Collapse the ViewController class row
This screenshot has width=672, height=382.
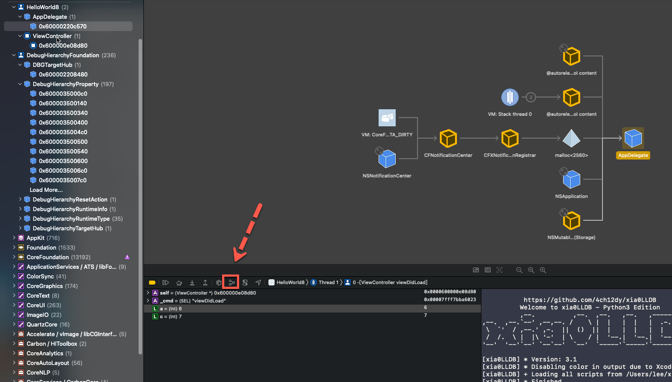[x=20, y=36]
